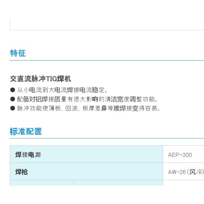Click the partial middle cell below 焊枪 row
The width and height of the screenshot is (204, 204).
click(x=118, y=183)
